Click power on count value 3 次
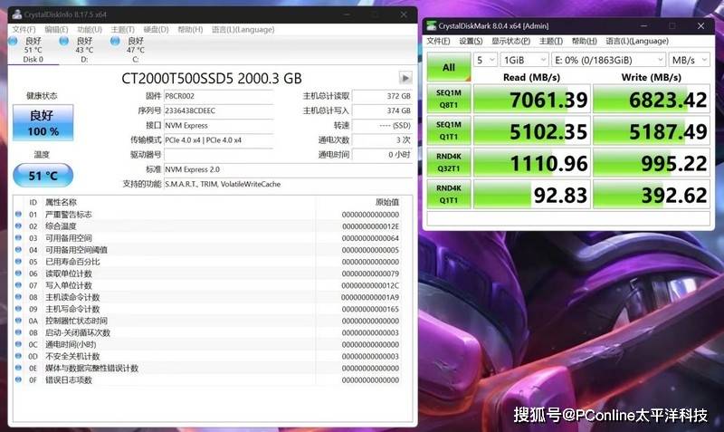Viewport: 724px width, 432px height. 382,140
